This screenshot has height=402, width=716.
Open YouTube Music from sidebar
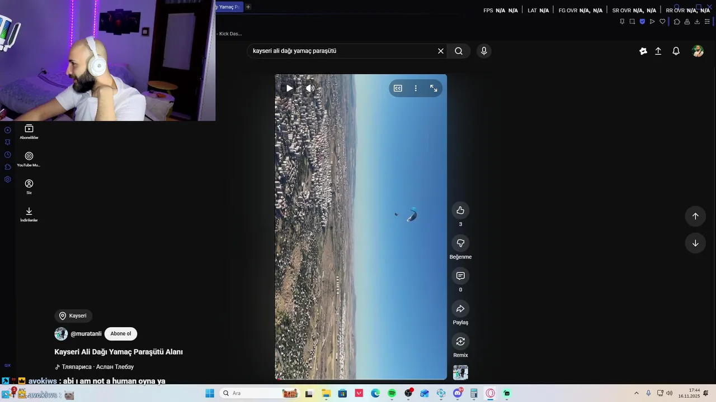[x=29, y=160]
